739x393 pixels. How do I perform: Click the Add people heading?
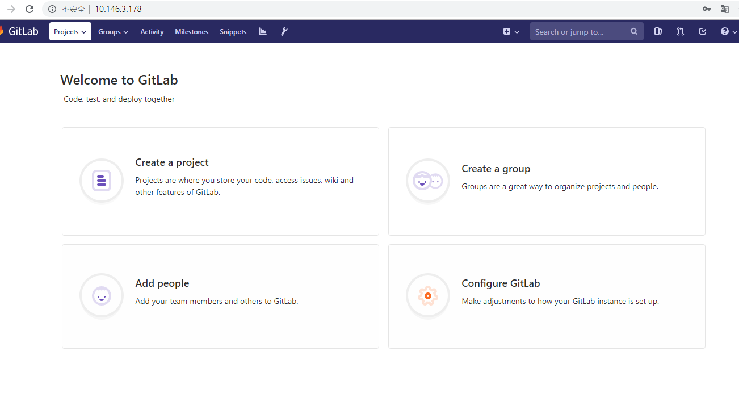(x=162, y=283)
